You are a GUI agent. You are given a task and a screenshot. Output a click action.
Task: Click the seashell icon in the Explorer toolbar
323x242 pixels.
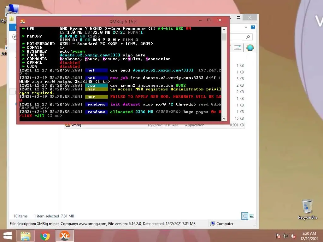click(250, 48)
